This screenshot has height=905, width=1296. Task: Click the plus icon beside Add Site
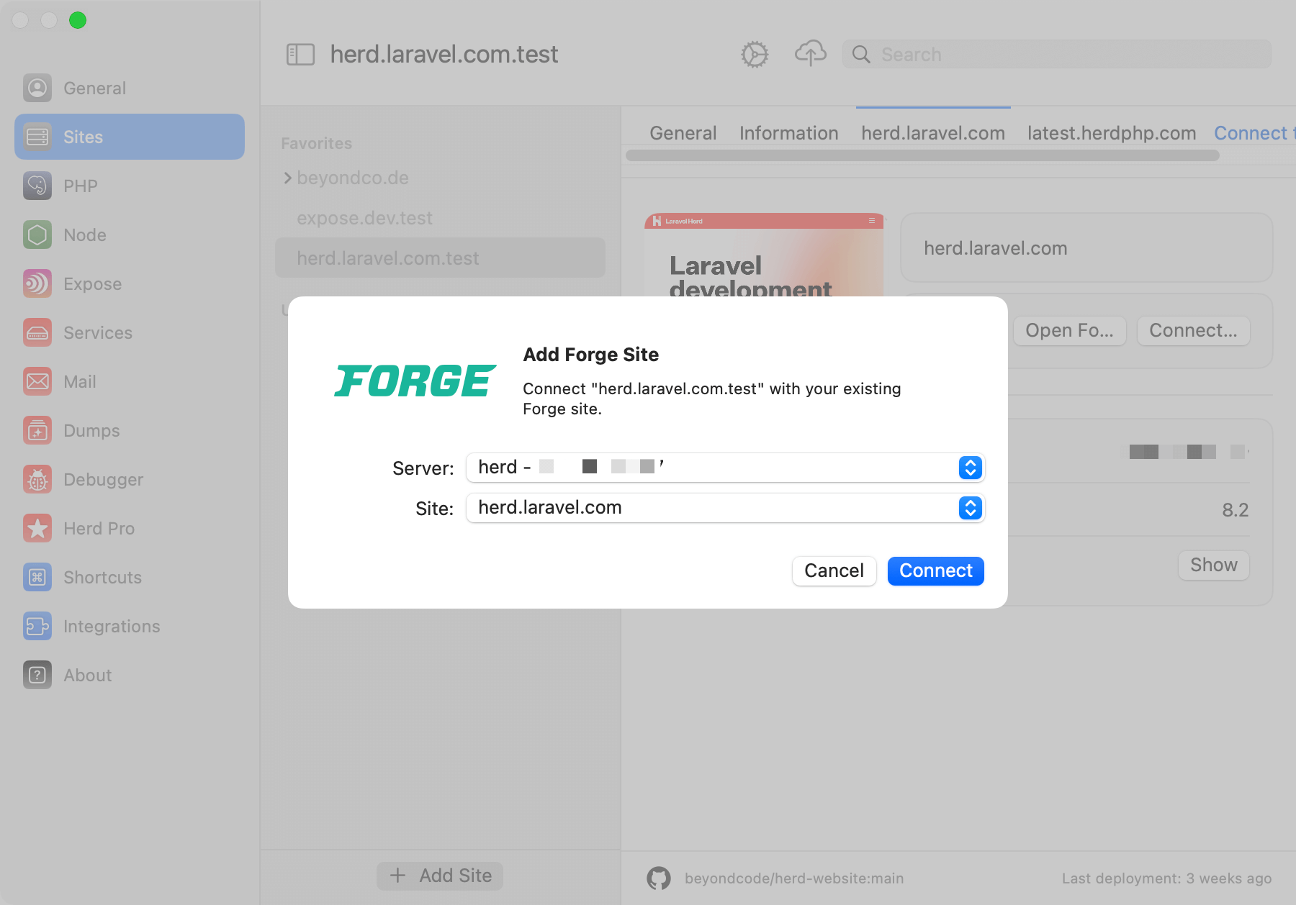pyautogui.click(x=397, y=876)
